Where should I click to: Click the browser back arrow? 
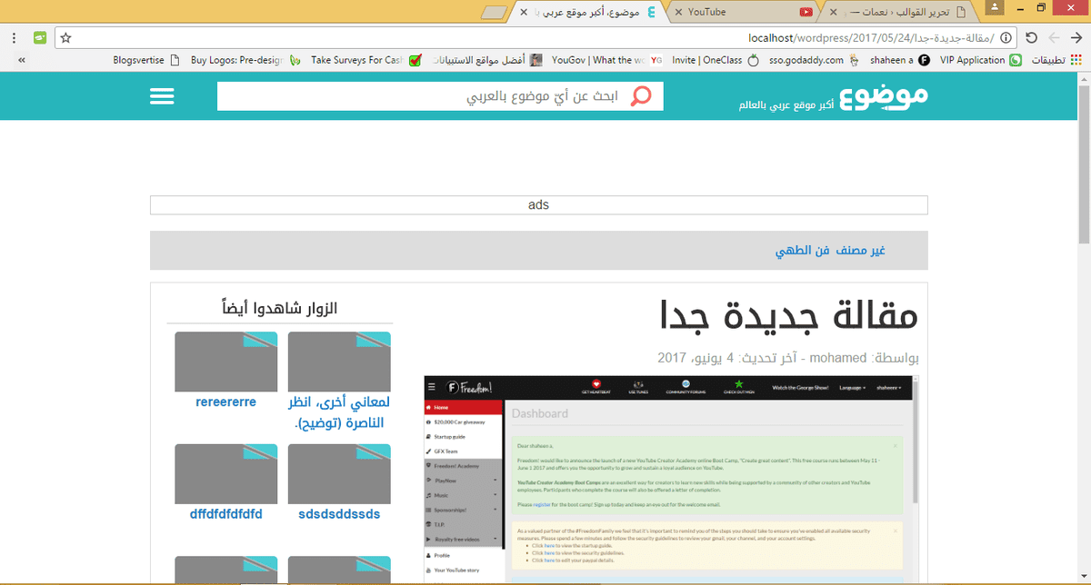coord(1054,38)
